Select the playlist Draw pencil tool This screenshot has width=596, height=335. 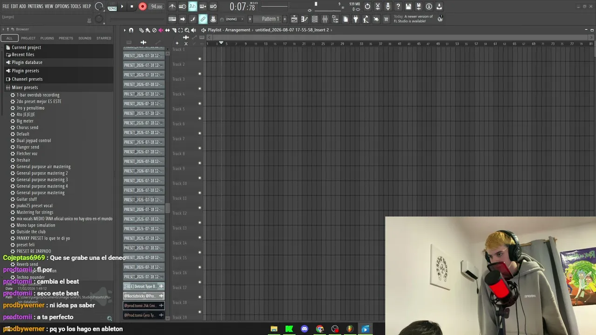[142, 30]
